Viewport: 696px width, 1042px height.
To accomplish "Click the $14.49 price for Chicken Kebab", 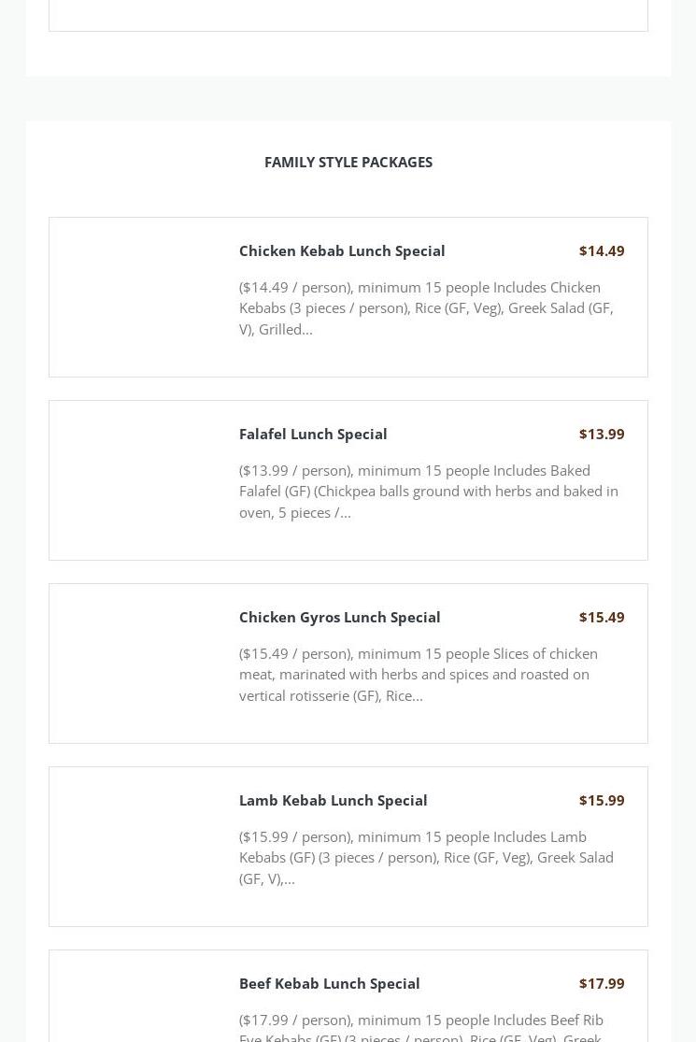I will 602,250.
